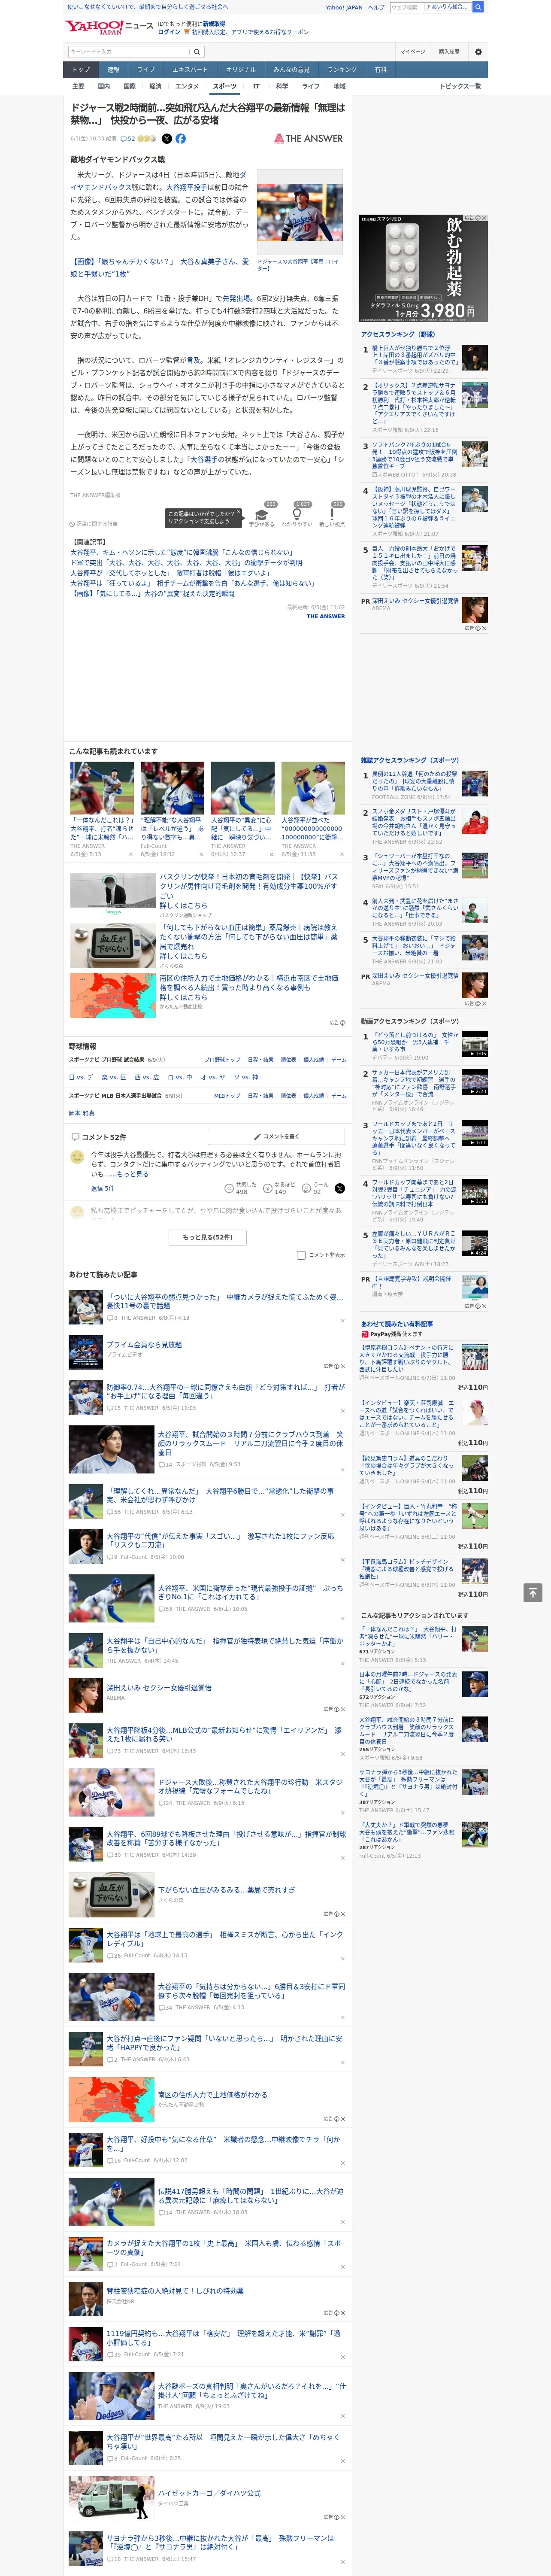Open the エキスパート tab
This screenshot has width=551, height=2576.
[190, 70]
